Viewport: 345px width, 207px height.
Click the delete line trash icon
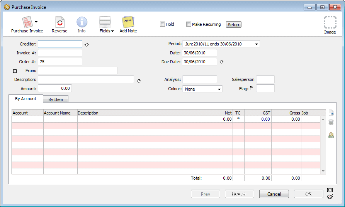tap(331, 122)
